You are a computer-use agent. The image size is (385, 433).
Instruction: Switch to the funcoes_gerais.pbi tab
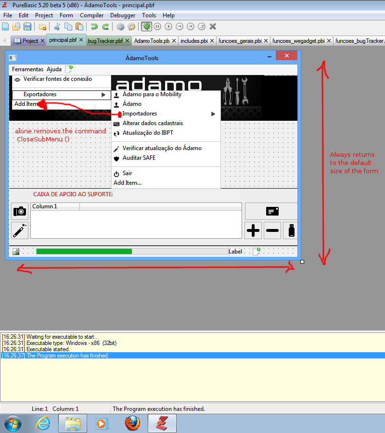pyautogui.click(x=243, y=40)
